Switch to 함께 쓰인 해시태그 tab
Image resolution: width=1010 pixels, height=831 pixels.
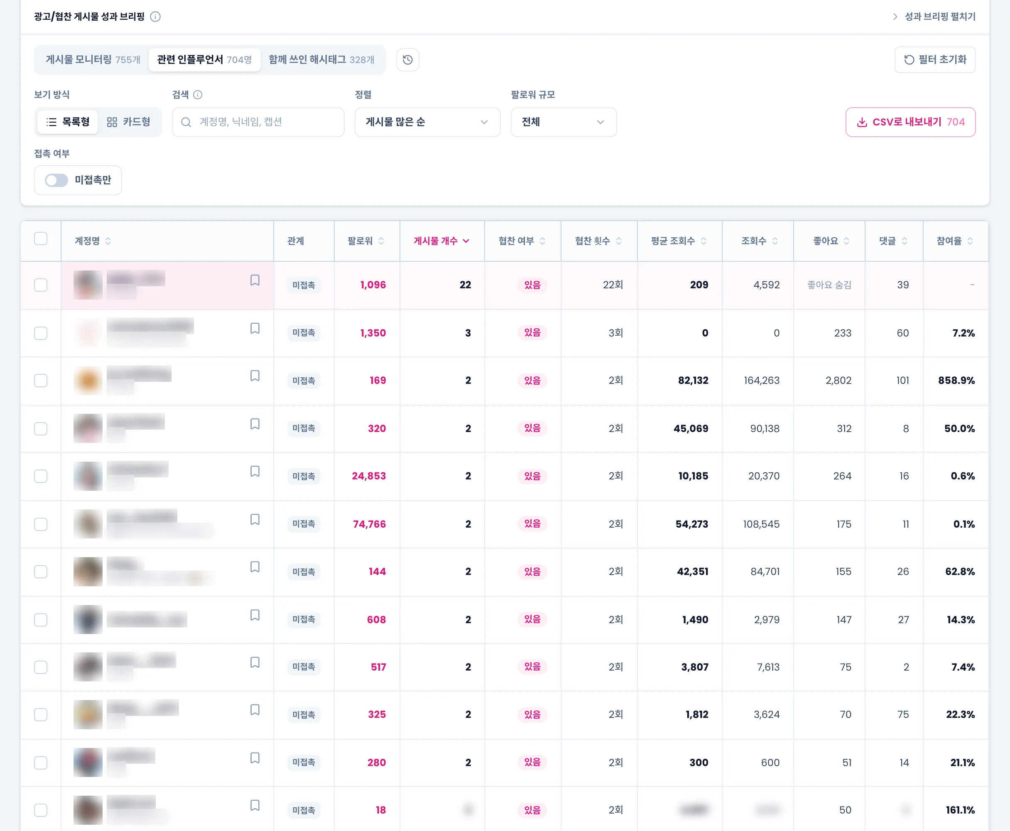point(321,60)
